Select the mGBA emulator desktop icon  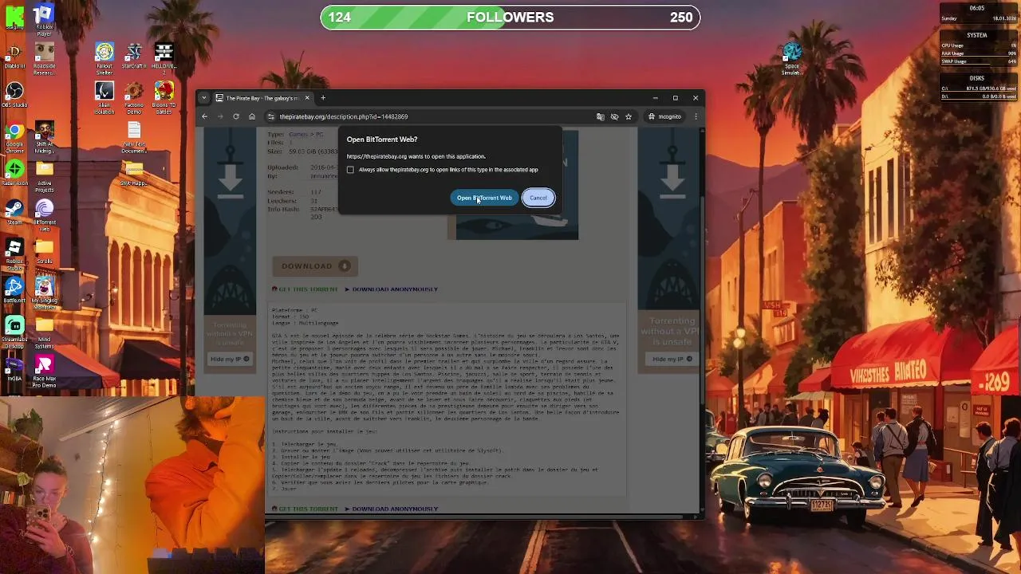point(14,368)
